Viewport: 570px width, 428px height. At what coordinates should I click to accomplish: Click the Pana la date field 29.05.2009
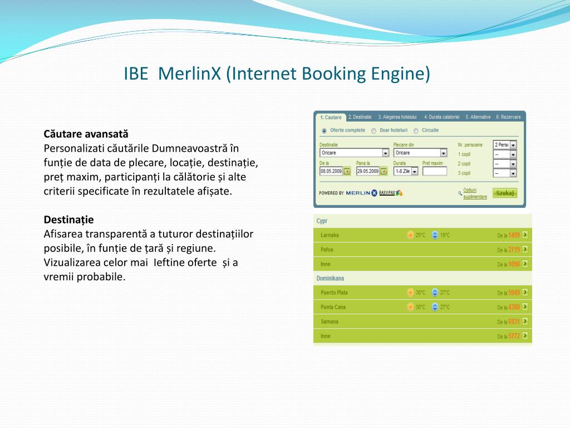368,171
